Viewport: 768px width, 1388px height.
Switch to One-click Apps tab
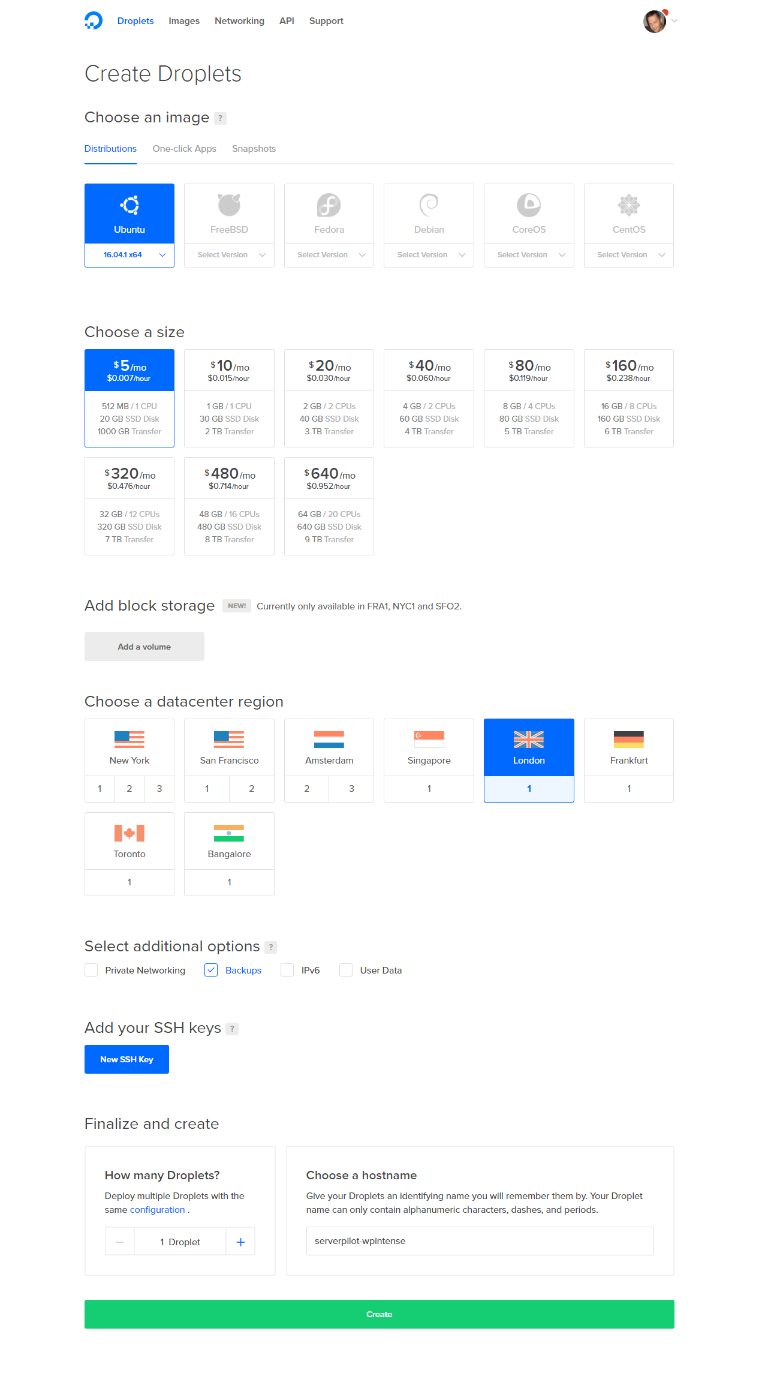(x=184, y=149)
